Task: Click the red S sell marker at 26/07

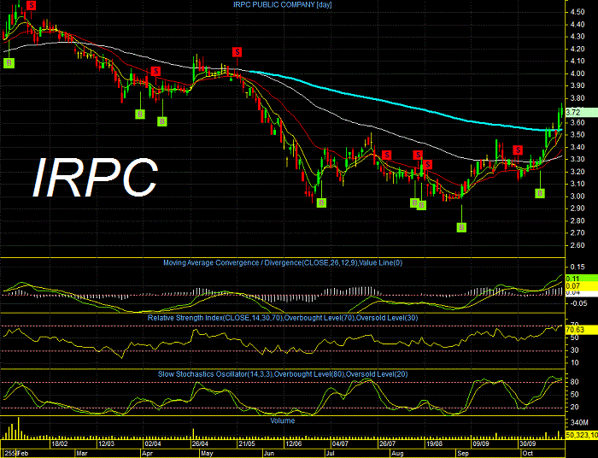Action: click(387, 155)
